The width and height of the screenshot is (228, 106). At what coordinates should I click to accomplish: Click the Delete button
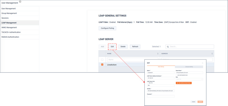tap(123, 47)
